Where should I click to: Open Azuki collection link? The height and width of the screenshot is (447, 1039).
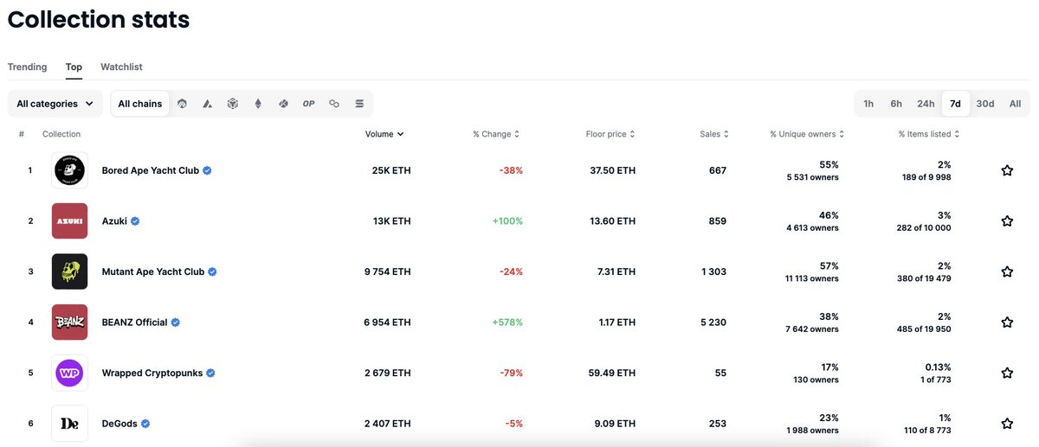(x=114, y=221)
